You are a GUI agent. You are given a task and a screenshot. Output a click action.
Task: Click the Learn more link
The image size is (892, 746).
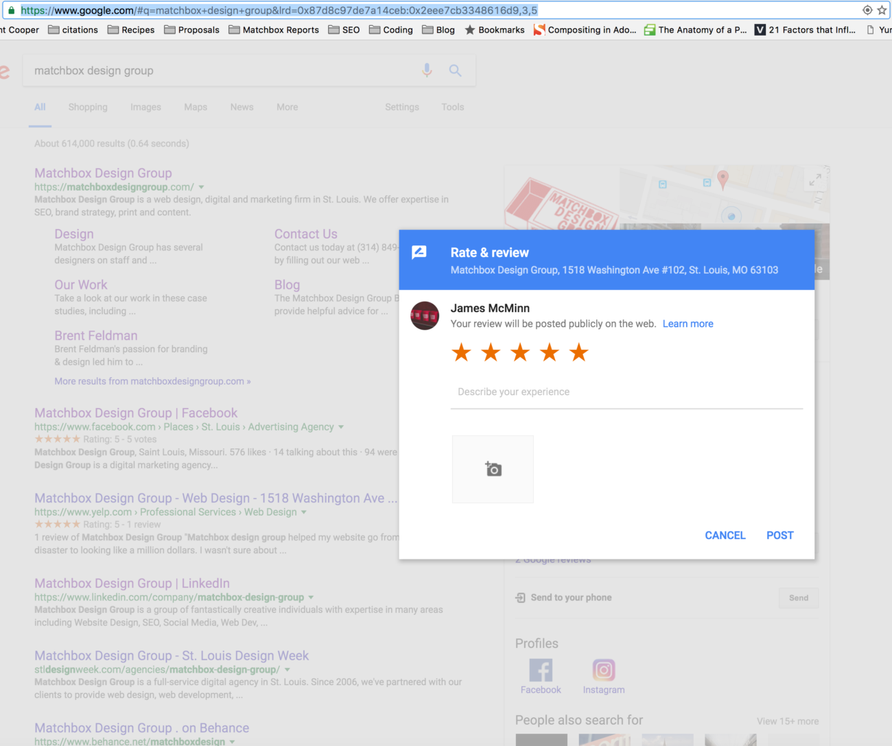(688, 324)
